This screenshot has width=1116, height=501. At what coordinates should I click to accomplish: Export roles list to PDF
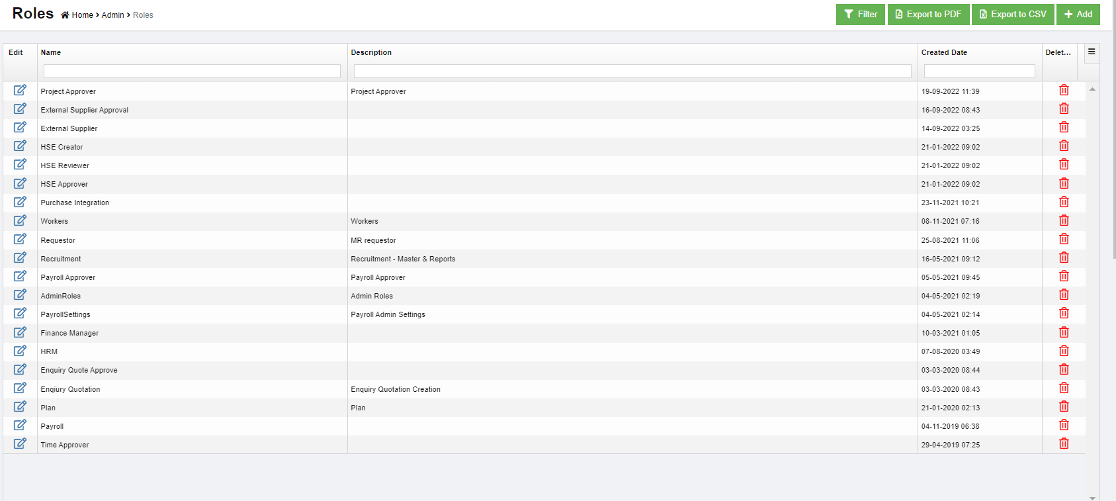tap(928, 15)
